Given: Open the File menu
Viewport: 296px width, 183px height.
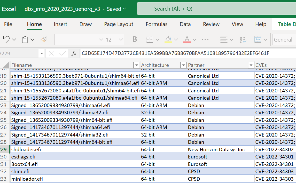Looking at the screenshot, I should pyautogui.click(x=8, y=24).
